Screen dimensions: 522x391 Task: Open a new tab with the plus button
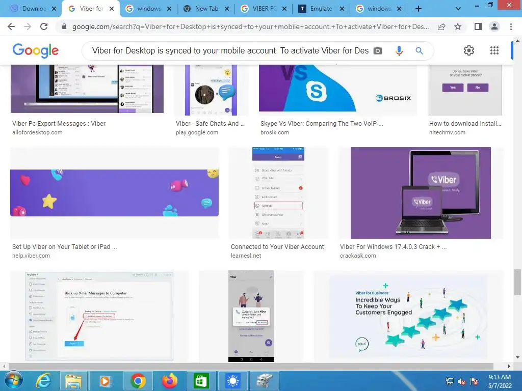(x=419, y=9)
